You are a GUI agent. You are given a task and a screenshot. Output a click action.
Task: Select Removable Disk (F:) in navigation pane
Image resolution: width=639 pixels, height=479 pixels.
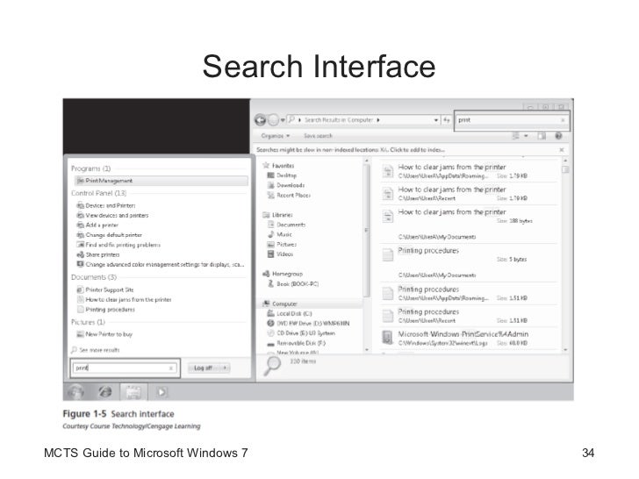(296, 343)
